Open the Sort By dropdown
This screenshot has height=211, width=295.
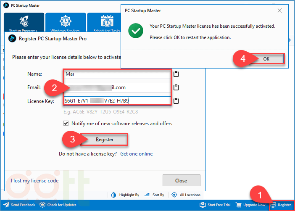click(x=154, y=195)
